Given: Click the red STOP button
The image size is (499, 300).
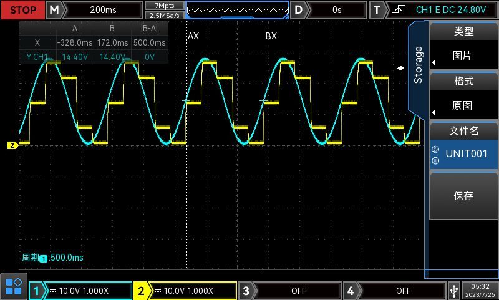Looking at the screenshot, I should coord(23,10).
